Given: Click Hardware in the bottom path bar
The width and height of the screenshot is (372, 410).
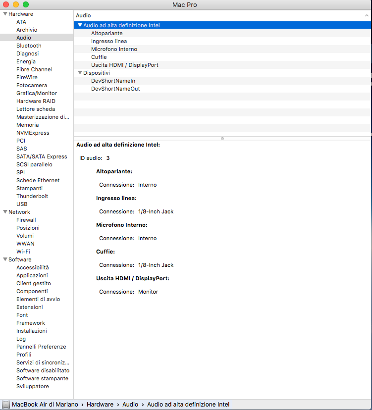Looking at the screenshot, I should [x=101, y=405].
